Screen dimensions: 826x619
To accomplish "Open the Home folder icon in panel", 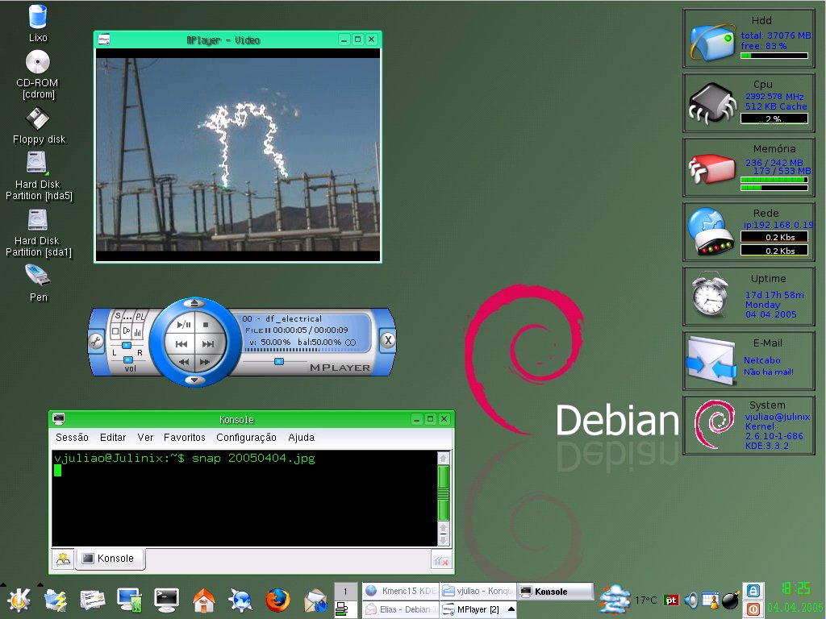I will 204,600.
